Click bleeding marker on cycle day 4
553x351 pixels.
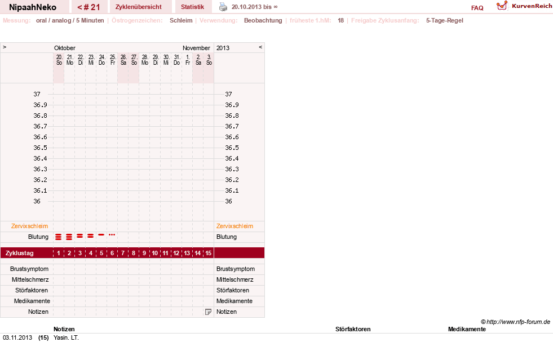click(91, 236)
